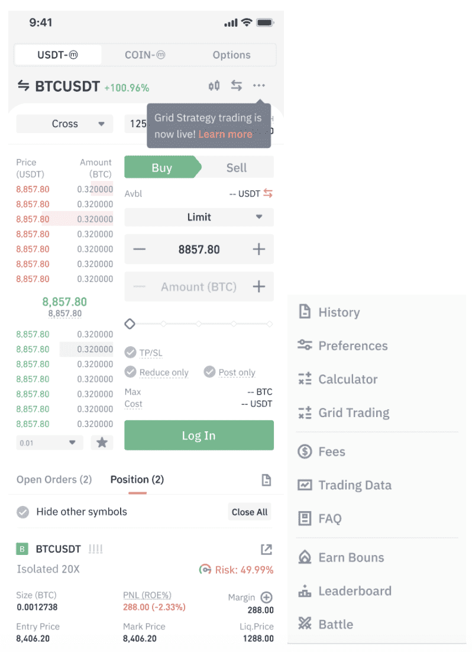Click the leverage slider diamond handle

130,324
